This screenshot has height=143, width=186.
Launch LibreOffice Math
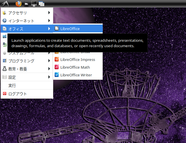tap(78, 67)
